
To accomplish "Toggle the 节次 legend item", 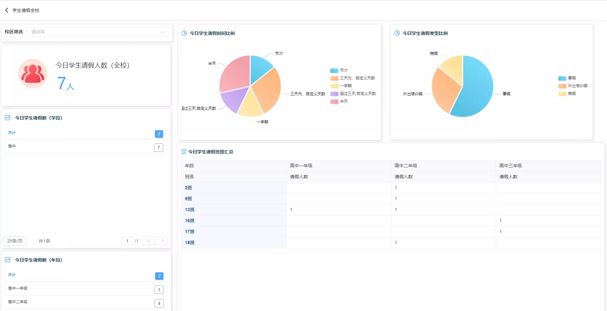I will [339, 70].
